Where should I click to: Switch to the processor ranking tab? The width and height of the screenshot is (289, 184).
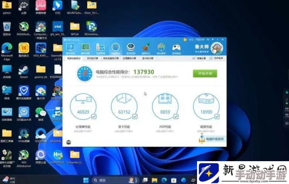pos(129,58)
